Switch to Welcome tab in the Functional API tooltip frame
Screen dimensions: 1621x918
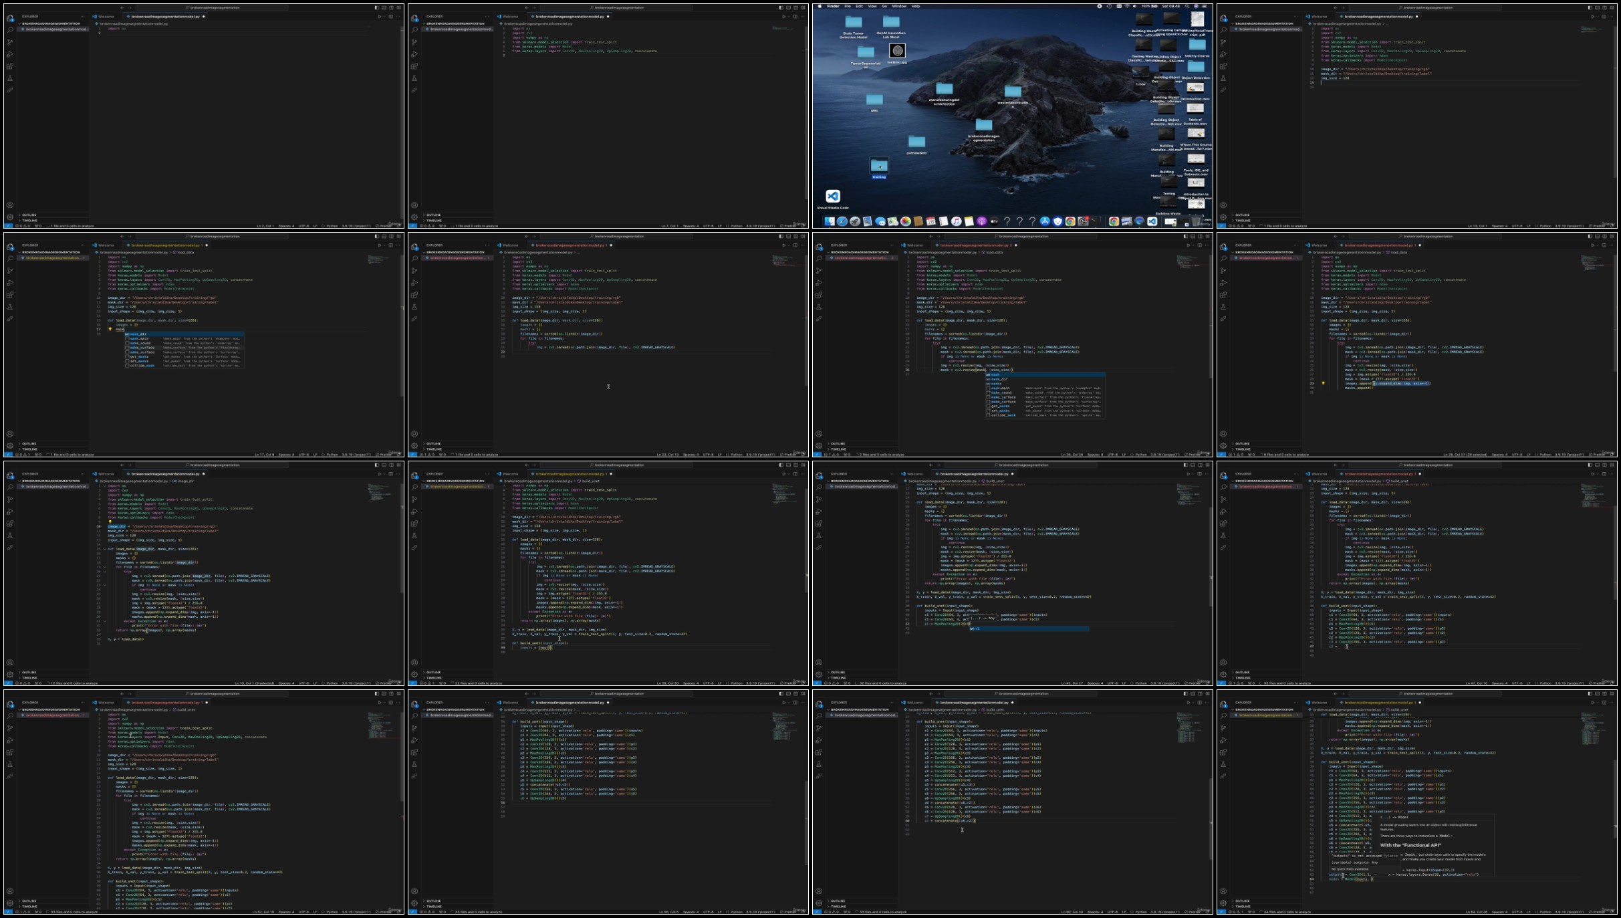[x=1316, y=703]
